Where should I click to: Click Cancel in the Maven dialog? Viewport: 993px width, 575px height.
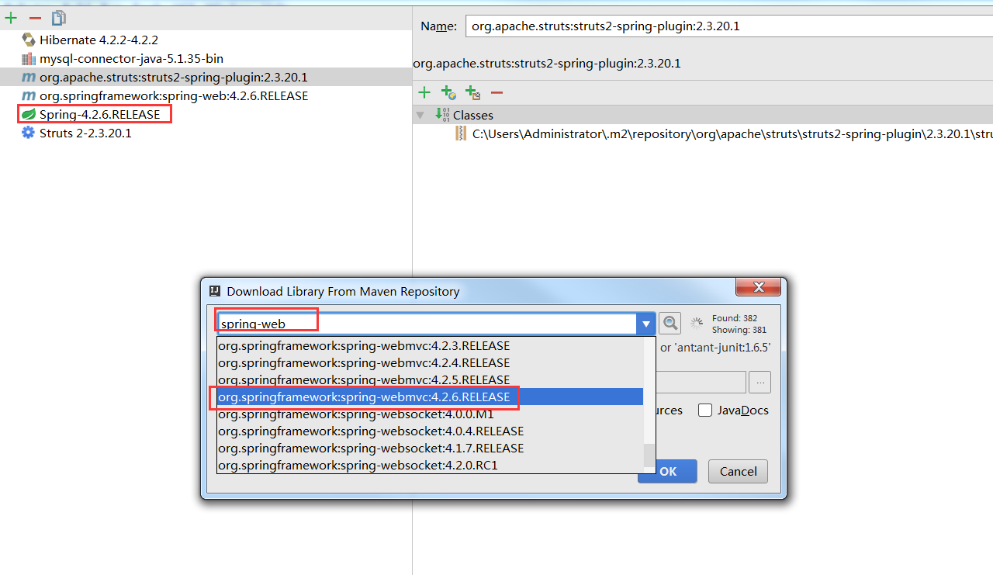pos(739,471)
